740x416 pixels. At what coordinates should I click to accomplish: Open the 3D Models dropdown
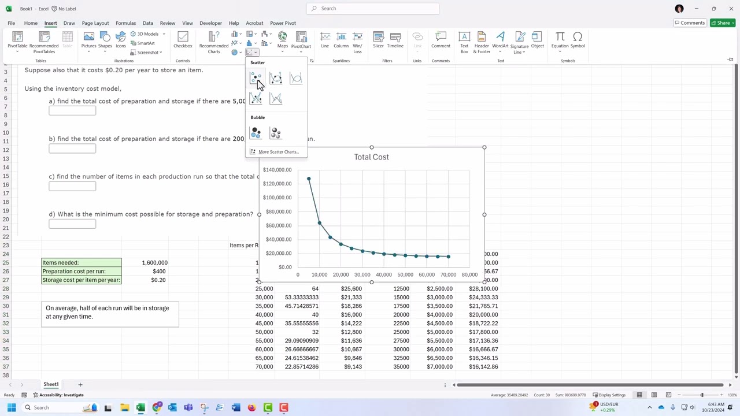click(x=147, y=34)
